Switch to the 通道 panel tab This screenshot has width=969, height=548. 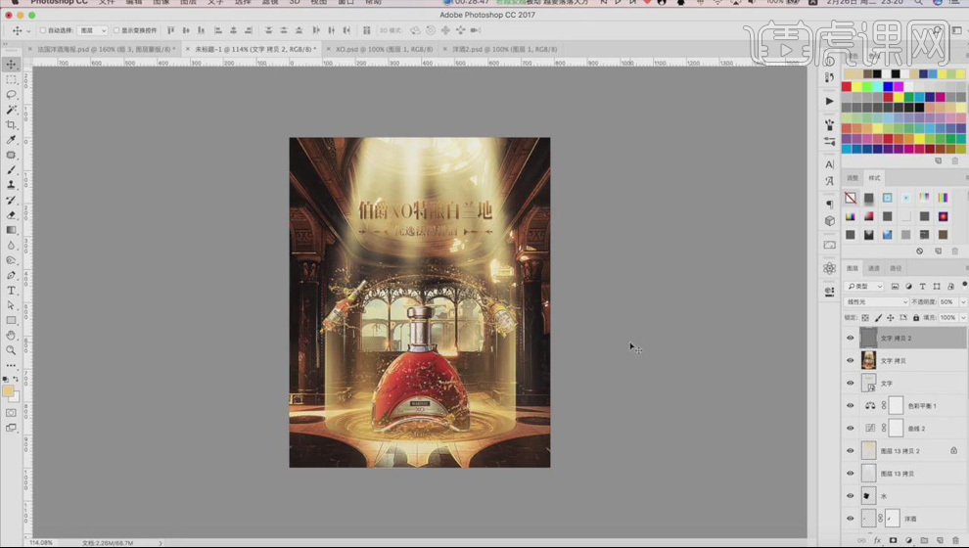[874, 268]
